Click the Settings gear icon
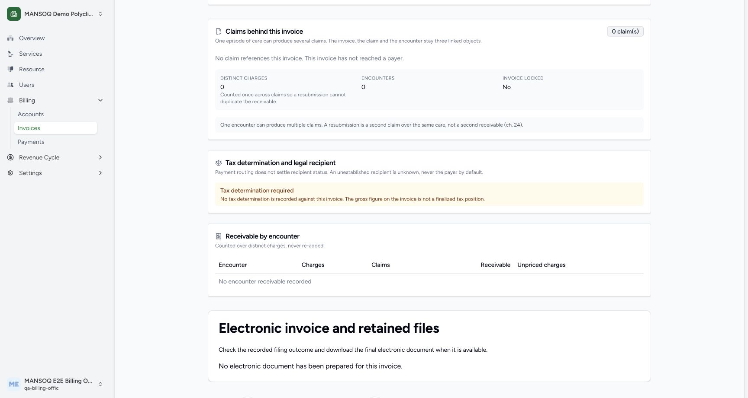Image resolution: width=748 pixels, height=398 pixels. click(x=10, y=173)
